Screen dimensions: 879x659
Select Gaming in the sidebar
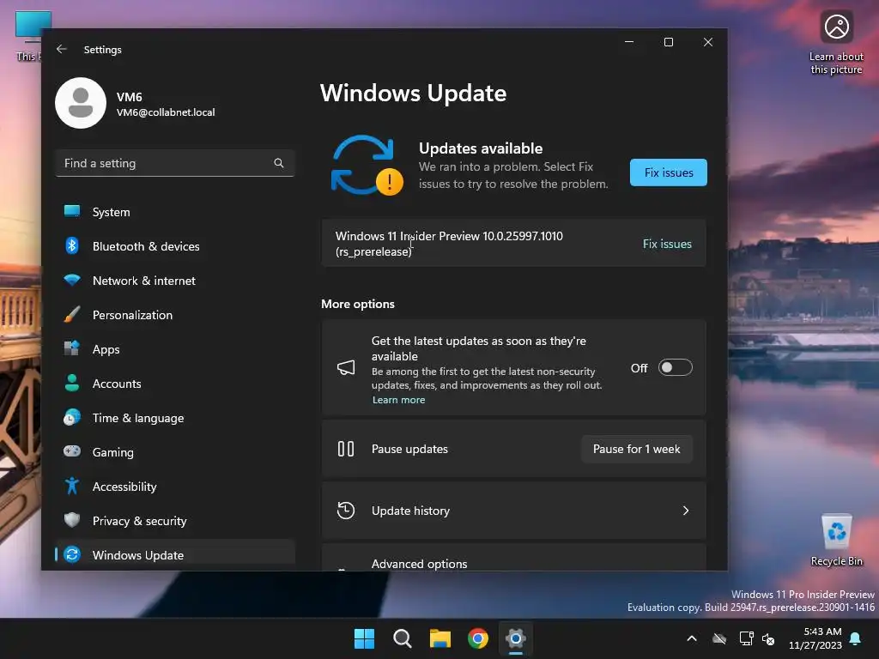(175, 452)
